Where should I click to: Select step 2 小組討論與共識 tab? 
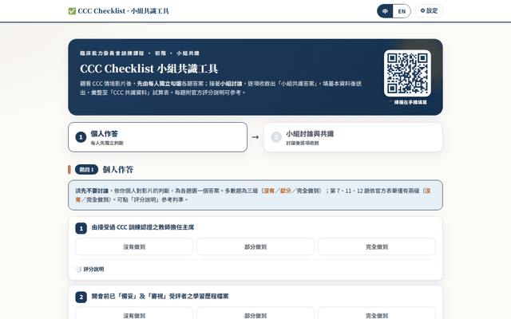click(x=353, y=137)
